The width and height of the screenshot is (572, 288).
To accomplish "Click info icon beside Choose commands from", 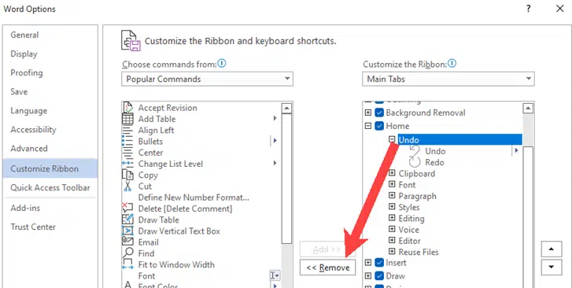I will click(222, 64).
